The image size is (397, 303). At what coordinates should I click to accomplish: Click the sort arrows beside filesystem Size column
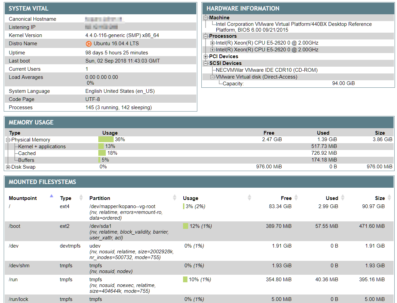pyautogui.click(x=389, y=198)
